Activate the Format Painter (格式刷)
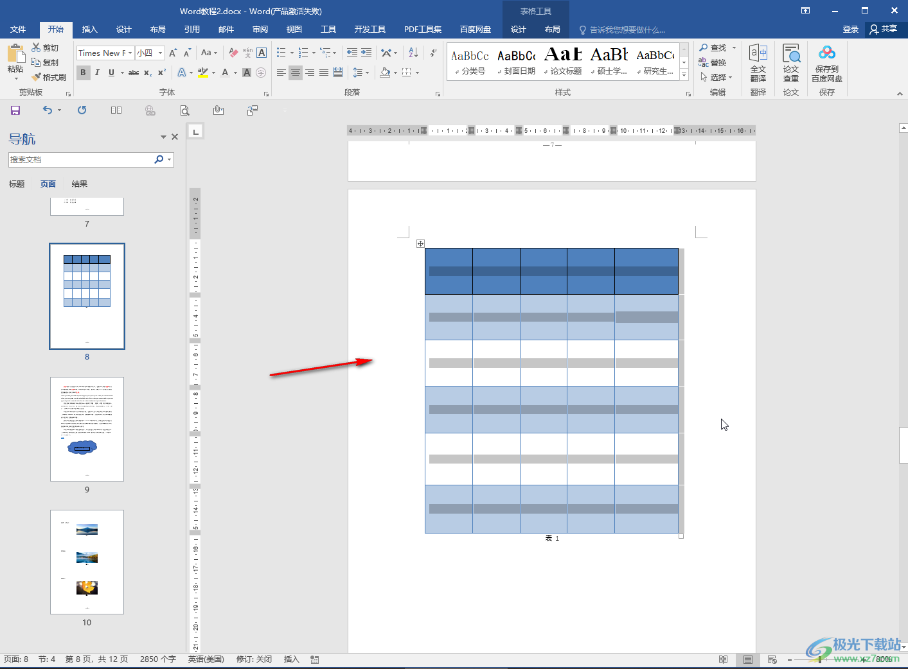Viewport: 908px width, 669px height. pyautogui.click(x=49, y=77)
